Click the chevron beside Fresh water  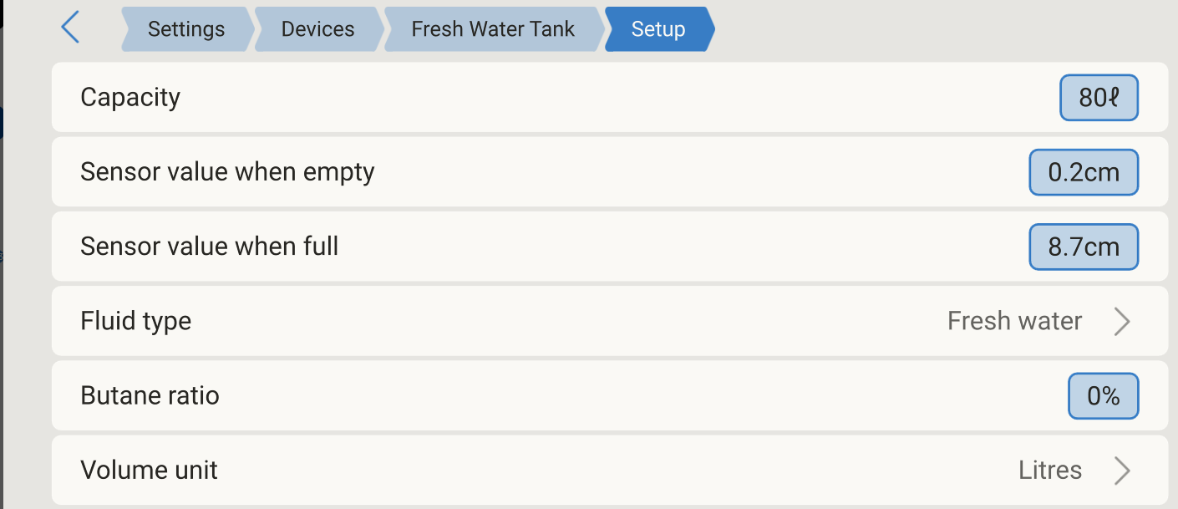coord(1122,321)
